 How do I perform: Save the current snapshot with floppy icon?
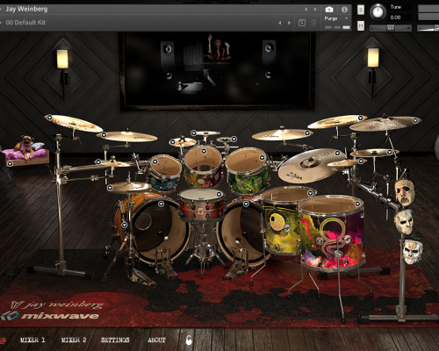pyautogui.click(x=302, y=23)
